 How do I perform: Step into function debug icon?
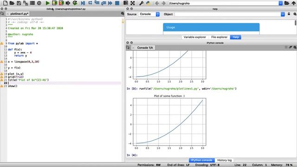(97, 3)
